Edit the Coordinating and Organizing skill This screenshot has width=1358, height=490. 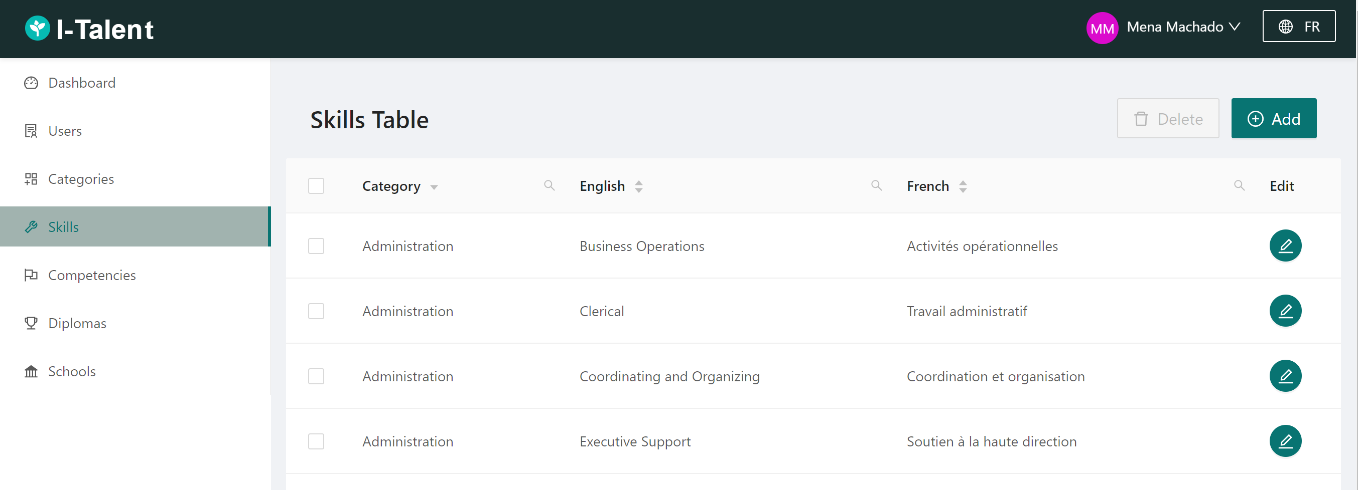pyautogui.click(x=1285, y=376)
